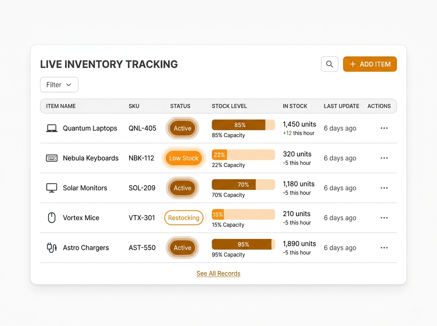The image size is (437, 326).
Task: Open actions menu for Vortex Mice row
Action: click(384, 218)
